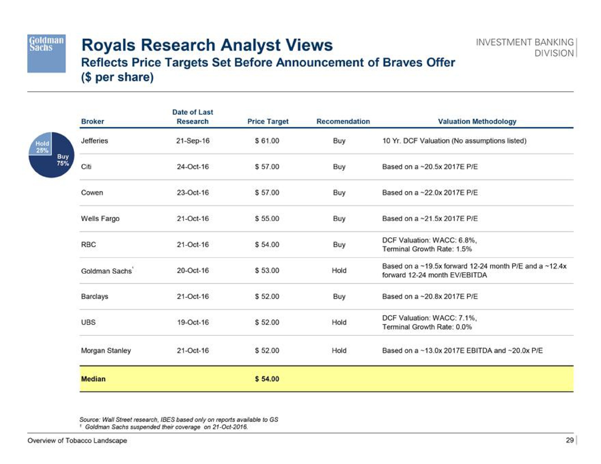Viewport: 601px width, 464px height.
Task: Click the 19-Oct-16 date cell
Action: pos(193,322)
